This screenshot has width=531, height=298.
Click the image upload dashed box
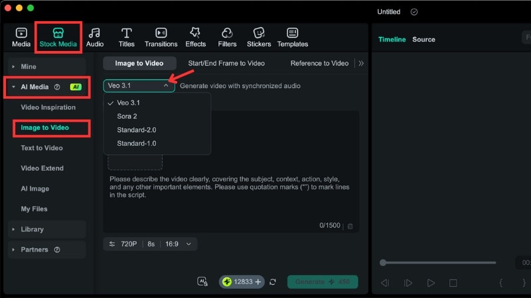pyautogui.click(x=135, y=162)
